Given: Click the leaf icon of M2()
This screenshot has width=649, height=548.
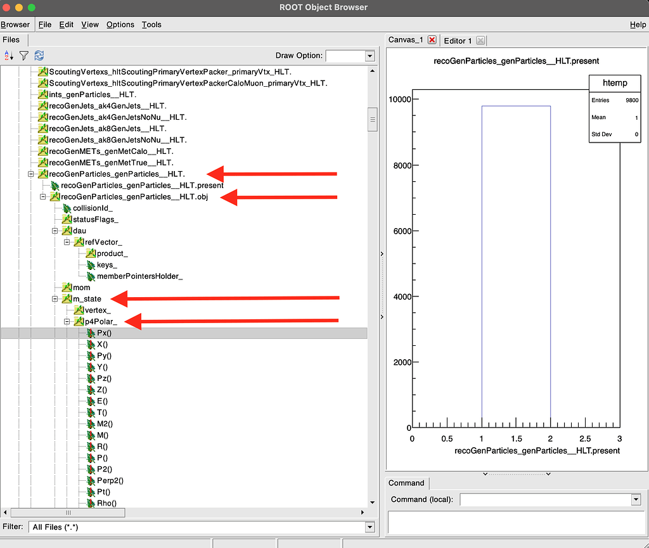Looking at the screenshot, I should [91, 424].
